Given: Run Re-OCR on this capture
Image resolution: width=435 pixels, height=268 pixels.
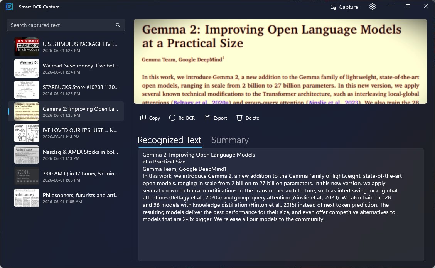Looking at the screenshot, I should (182, 118).
